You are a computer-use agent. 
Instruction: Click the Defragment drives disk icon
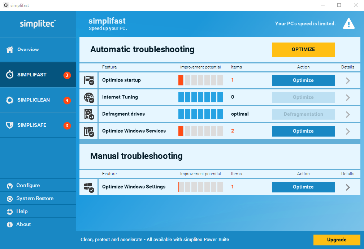[89, 114]
